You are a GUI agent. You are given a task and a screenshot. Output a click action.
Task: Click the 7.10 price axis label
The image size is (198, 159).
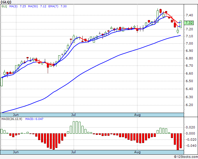[189, 36]
